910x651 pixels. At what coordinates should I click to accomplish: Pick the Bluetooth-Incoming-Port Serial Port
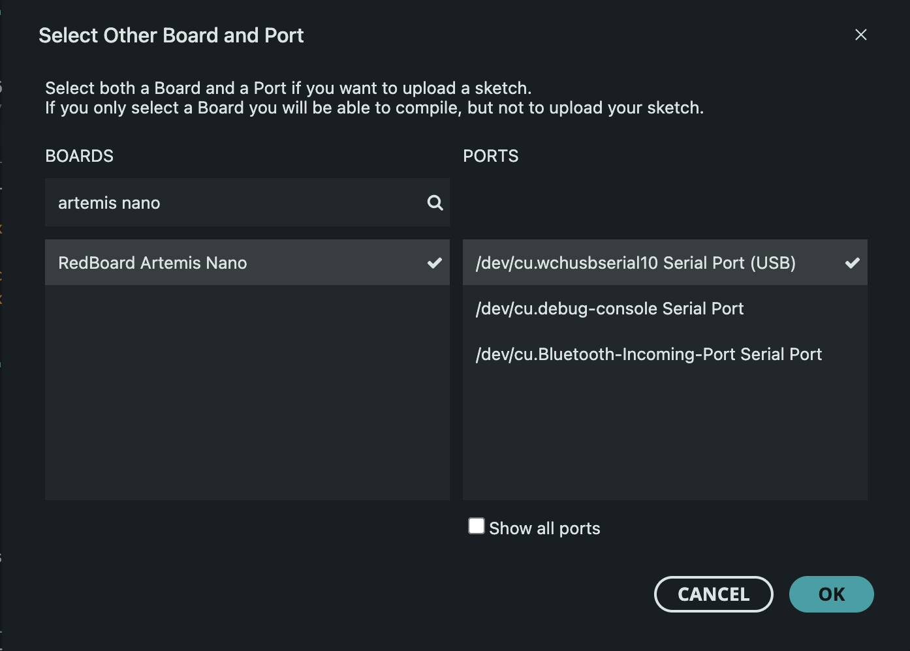648,354
